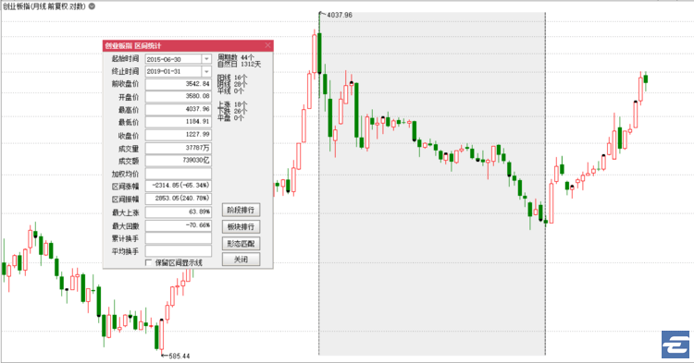Click the 区间涨幅 field -2314.85(-65.34%)

(x=179, y=186)
